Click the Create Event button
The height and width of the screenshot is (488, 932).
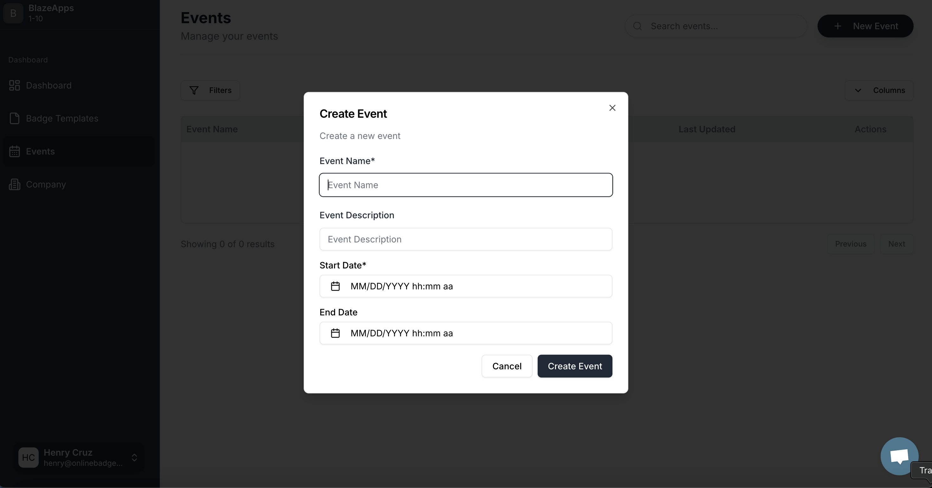[574, 366]
